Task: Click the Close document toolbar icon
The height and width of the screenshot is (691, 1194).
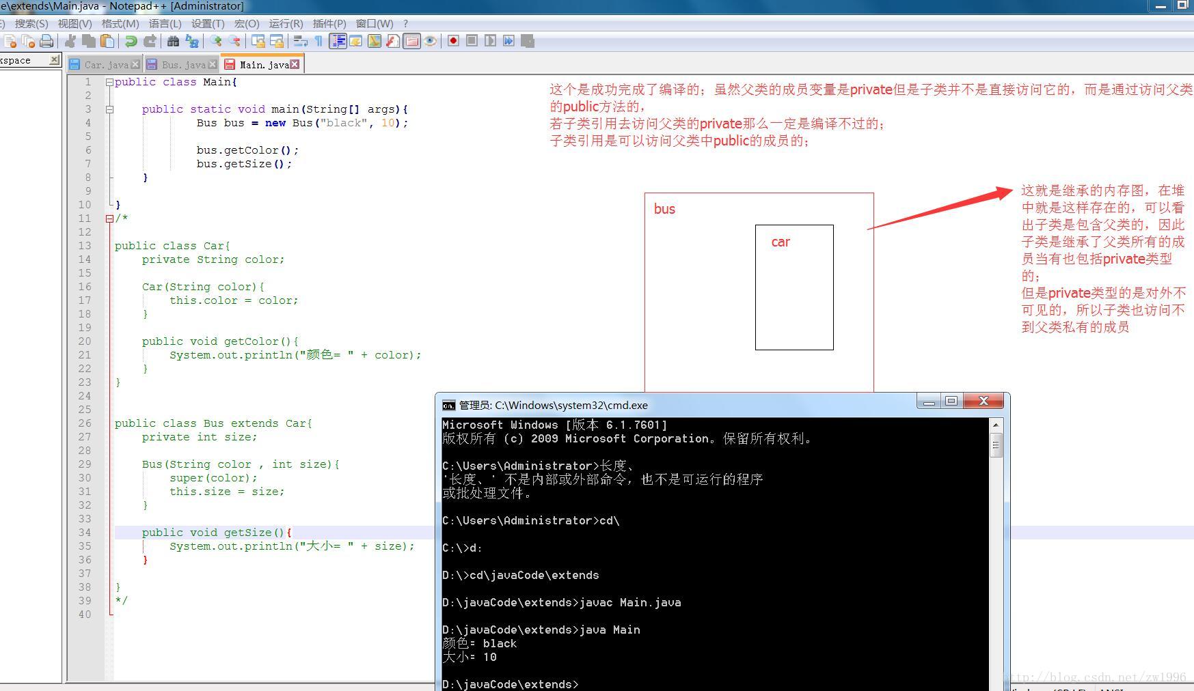Action: [x=10, y=41]
